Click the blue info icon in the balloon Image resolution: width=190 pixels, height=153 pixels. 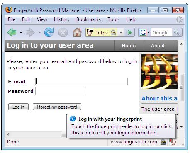point(73,119)
